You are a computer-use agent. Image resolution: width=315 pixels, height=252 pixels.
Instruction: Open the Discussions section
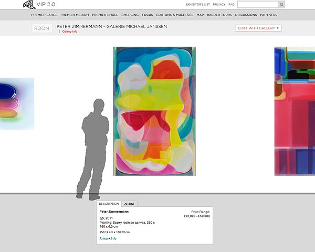click(246, 15)
